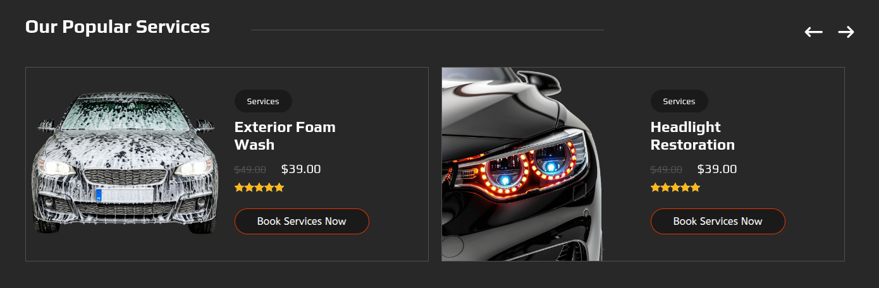Click the Headlight Restoration star rating
This screenshot has width=879, height=288.
point(675,188)
